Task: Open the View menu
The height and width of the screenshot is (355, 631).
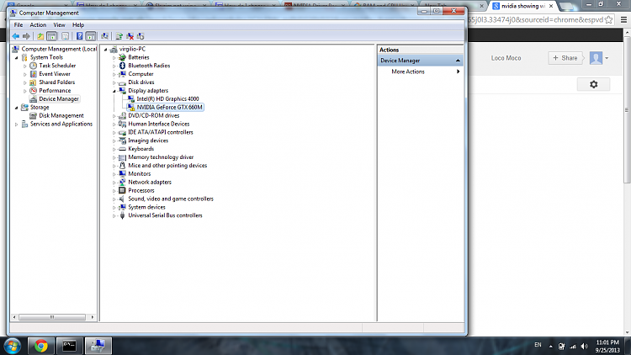Action: coord(59,25)
